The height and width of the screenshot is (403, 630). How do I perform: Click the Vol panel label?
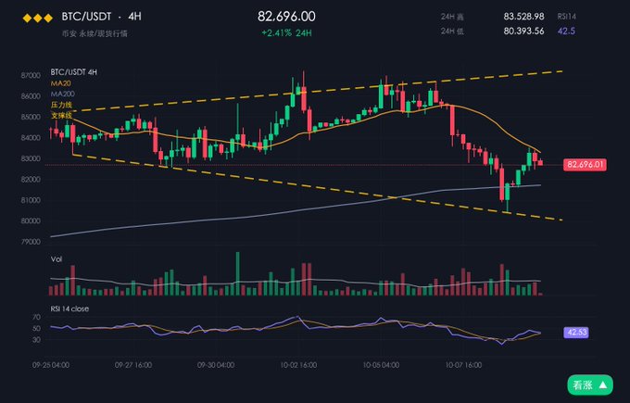pyautogui.click(x=57, y=259)
